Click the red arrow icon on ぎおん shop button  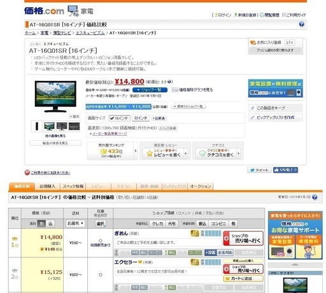[x=227, y=238]
